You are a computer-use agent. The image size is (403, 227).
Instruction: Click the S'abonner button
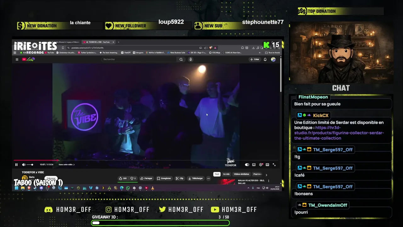pyautogui.click(x=51, y=178)
